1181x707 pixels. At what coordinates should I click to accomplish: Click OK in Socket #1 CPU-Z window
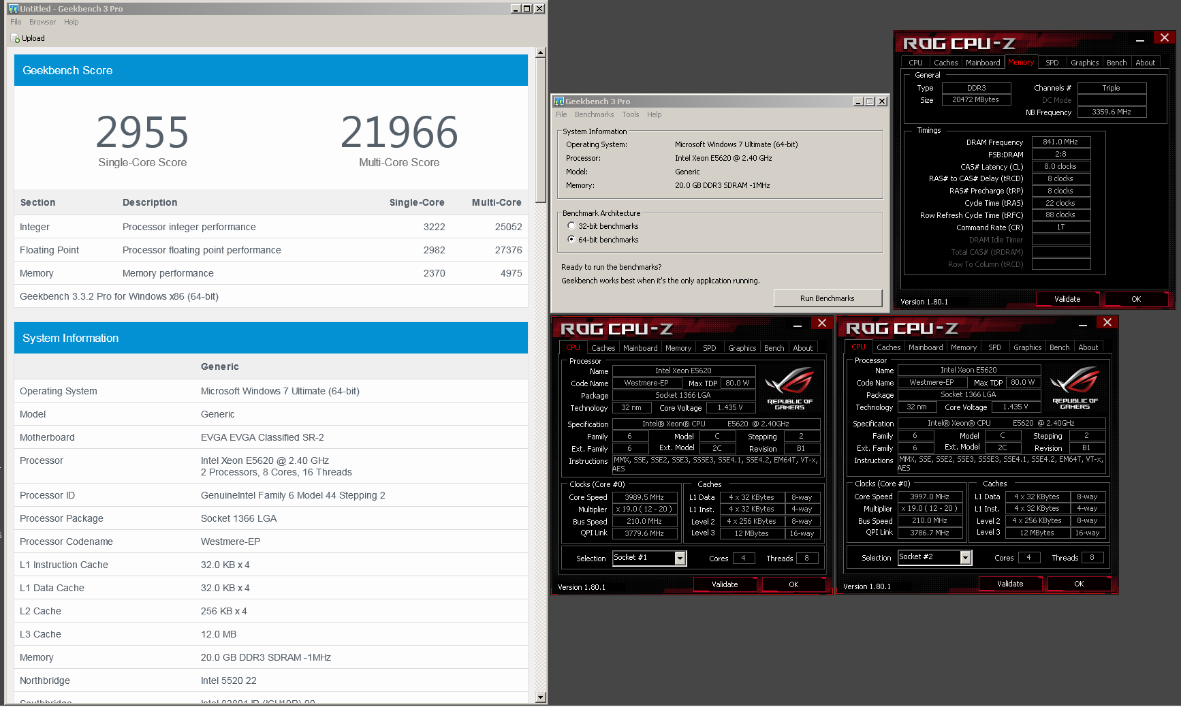pyautogui.click(x=793, y=584)
